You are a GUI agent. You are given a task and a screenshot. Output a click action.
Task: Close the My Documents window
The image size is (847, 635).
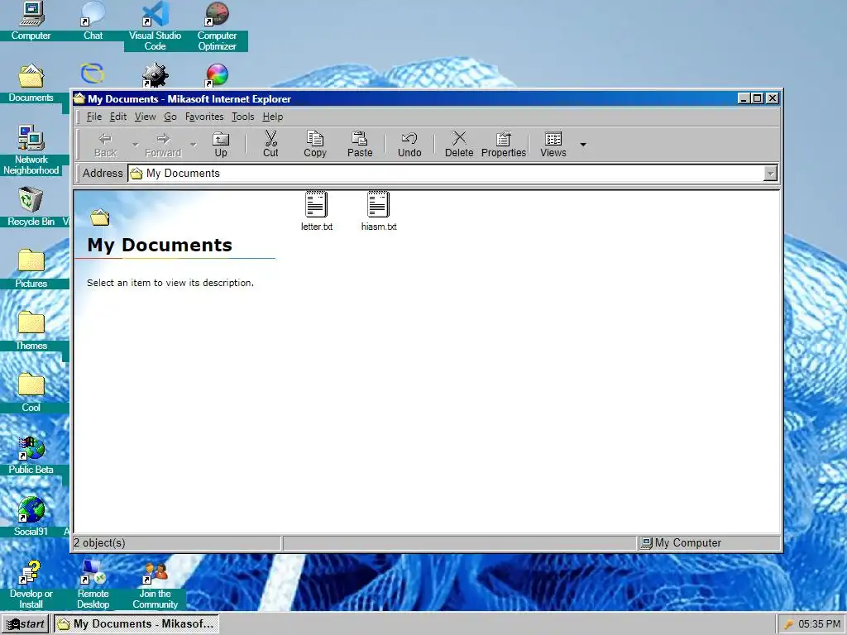(773, 98)
